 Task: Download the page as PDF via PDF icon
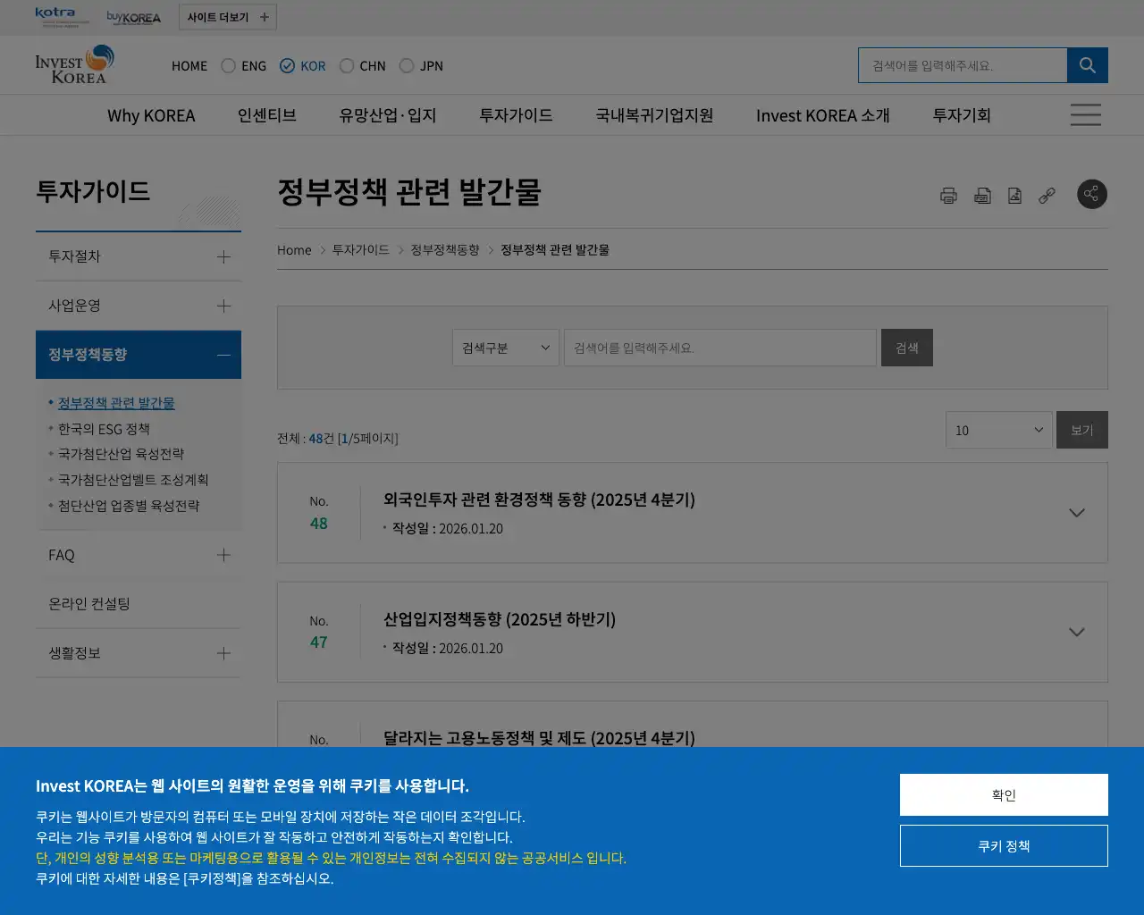[x=981, y=195]
